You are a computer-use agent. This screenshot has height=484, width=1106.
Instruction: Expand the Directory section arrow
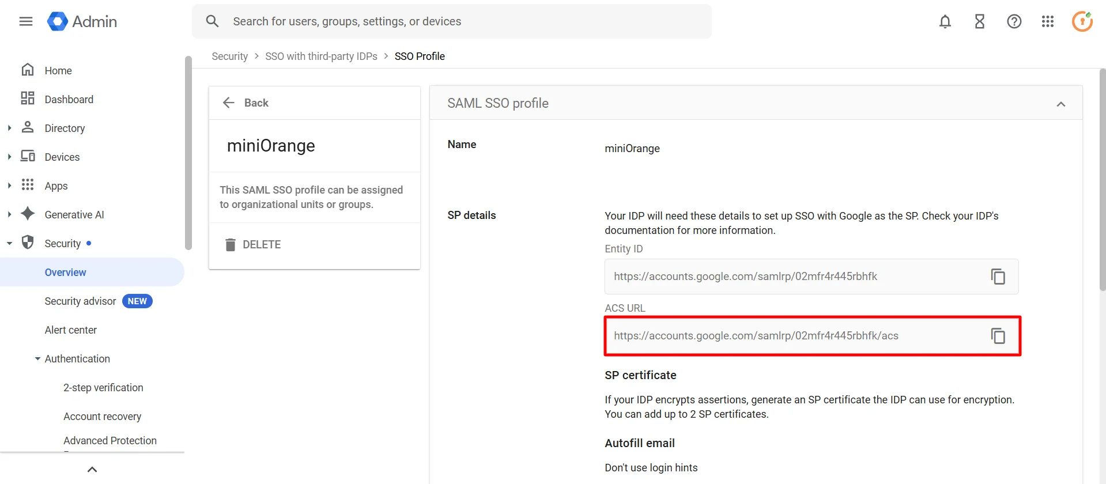[9, 128]
